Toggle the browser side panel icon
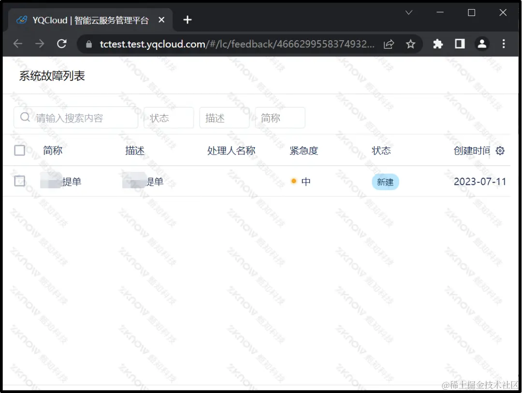The height and width of the screenshot is (393, 522). coord(460,44)
